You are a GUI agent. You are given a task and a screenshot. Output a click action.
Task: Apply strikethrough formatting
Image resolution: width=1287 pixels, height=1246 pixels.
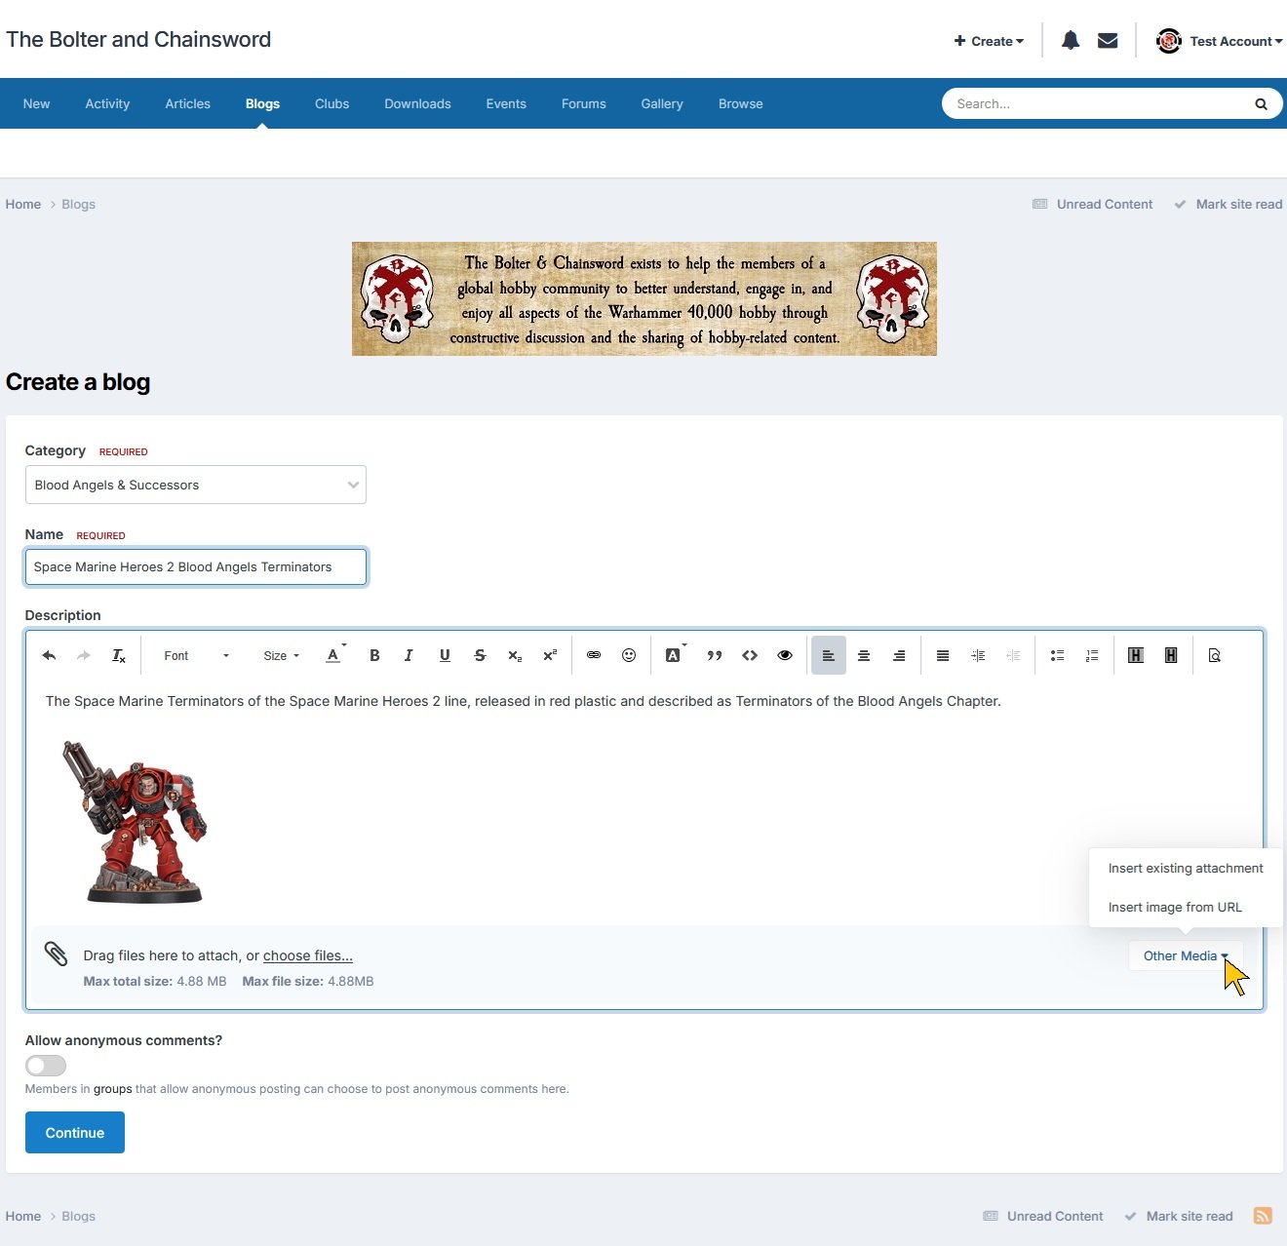tap(480, 656)
